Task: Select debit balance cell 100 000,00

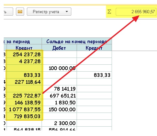Action: point(59,68)
